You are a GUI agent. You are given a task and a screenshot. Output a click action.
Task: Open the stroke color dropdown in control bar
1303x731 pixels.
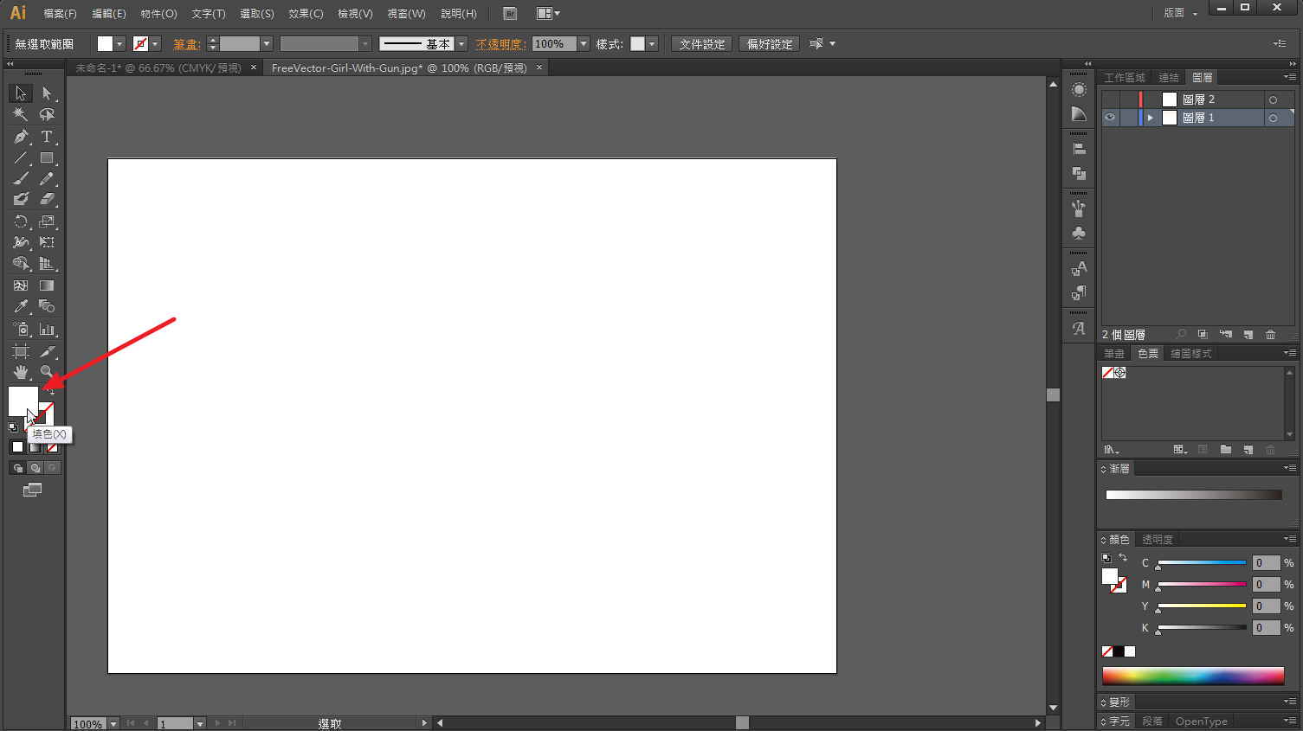pos(155,44)
